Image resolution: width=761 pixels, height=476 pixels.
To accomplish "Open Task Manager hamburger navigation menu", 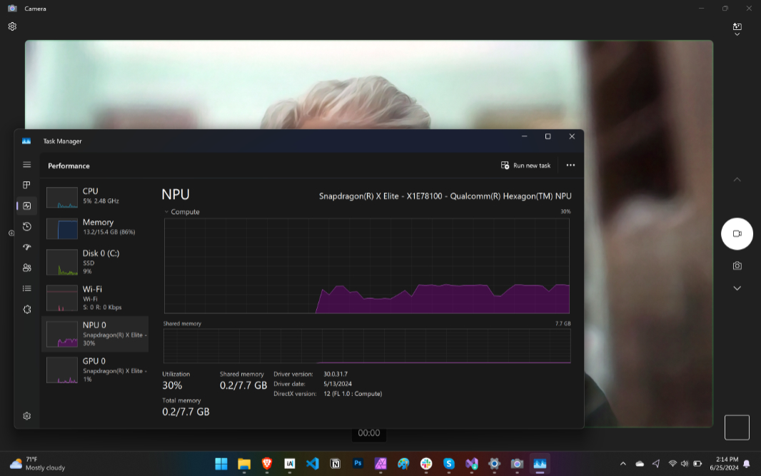I will click(26, 165).
